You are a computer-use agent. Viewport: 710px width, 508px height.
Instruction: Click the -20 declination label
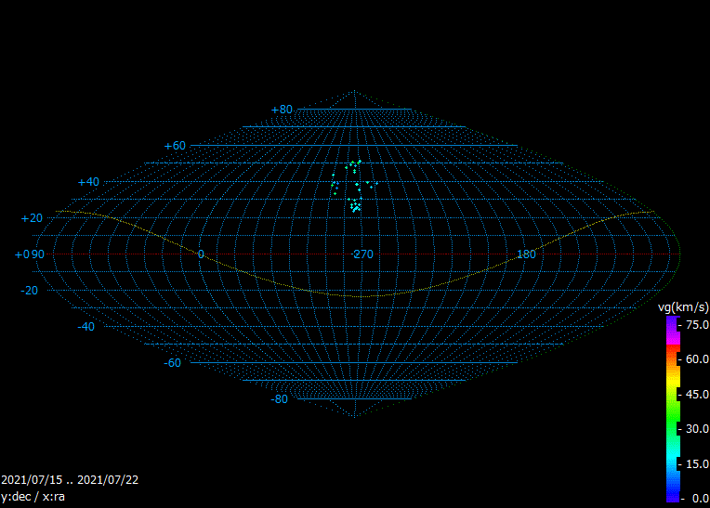[x=30, y=291]
